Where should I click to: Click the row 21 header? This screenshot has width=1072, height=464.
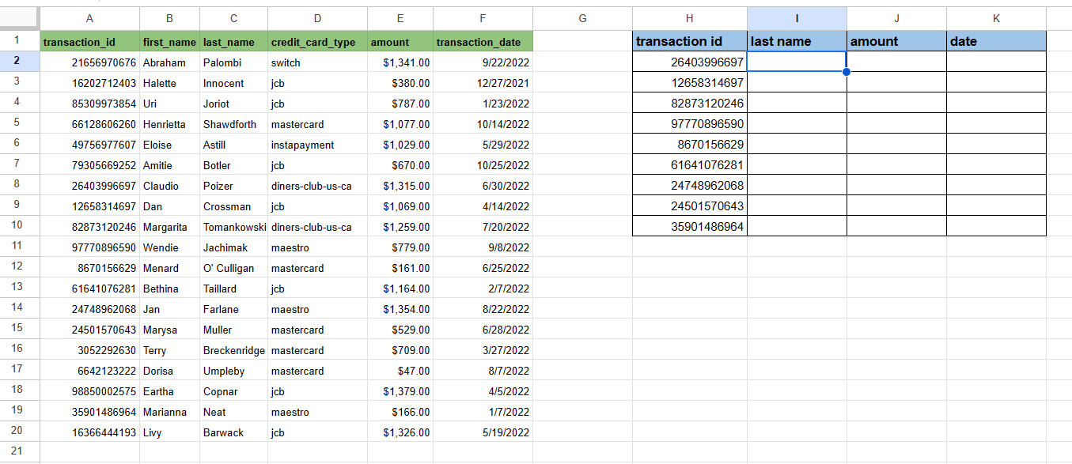(x=17, y=451)
